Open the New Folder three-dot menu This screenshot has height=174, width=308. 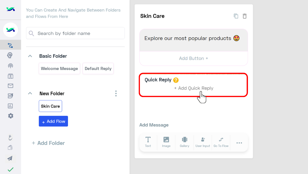point(116,93)
